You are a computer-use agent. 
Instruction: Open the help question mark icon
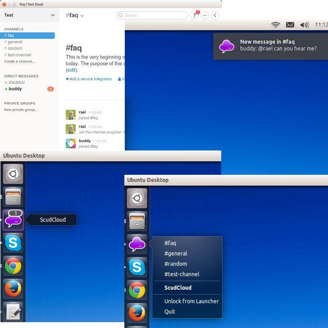tap(194, 15)
